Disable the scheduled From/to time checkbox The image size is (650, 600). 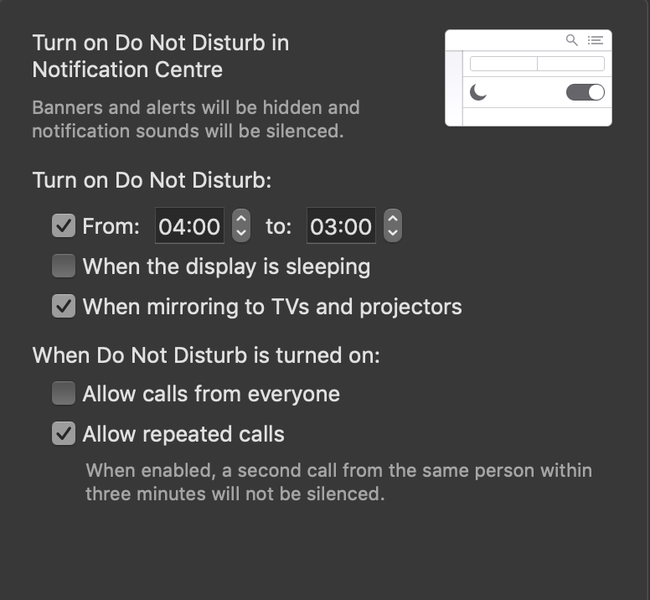pos(64,226)
